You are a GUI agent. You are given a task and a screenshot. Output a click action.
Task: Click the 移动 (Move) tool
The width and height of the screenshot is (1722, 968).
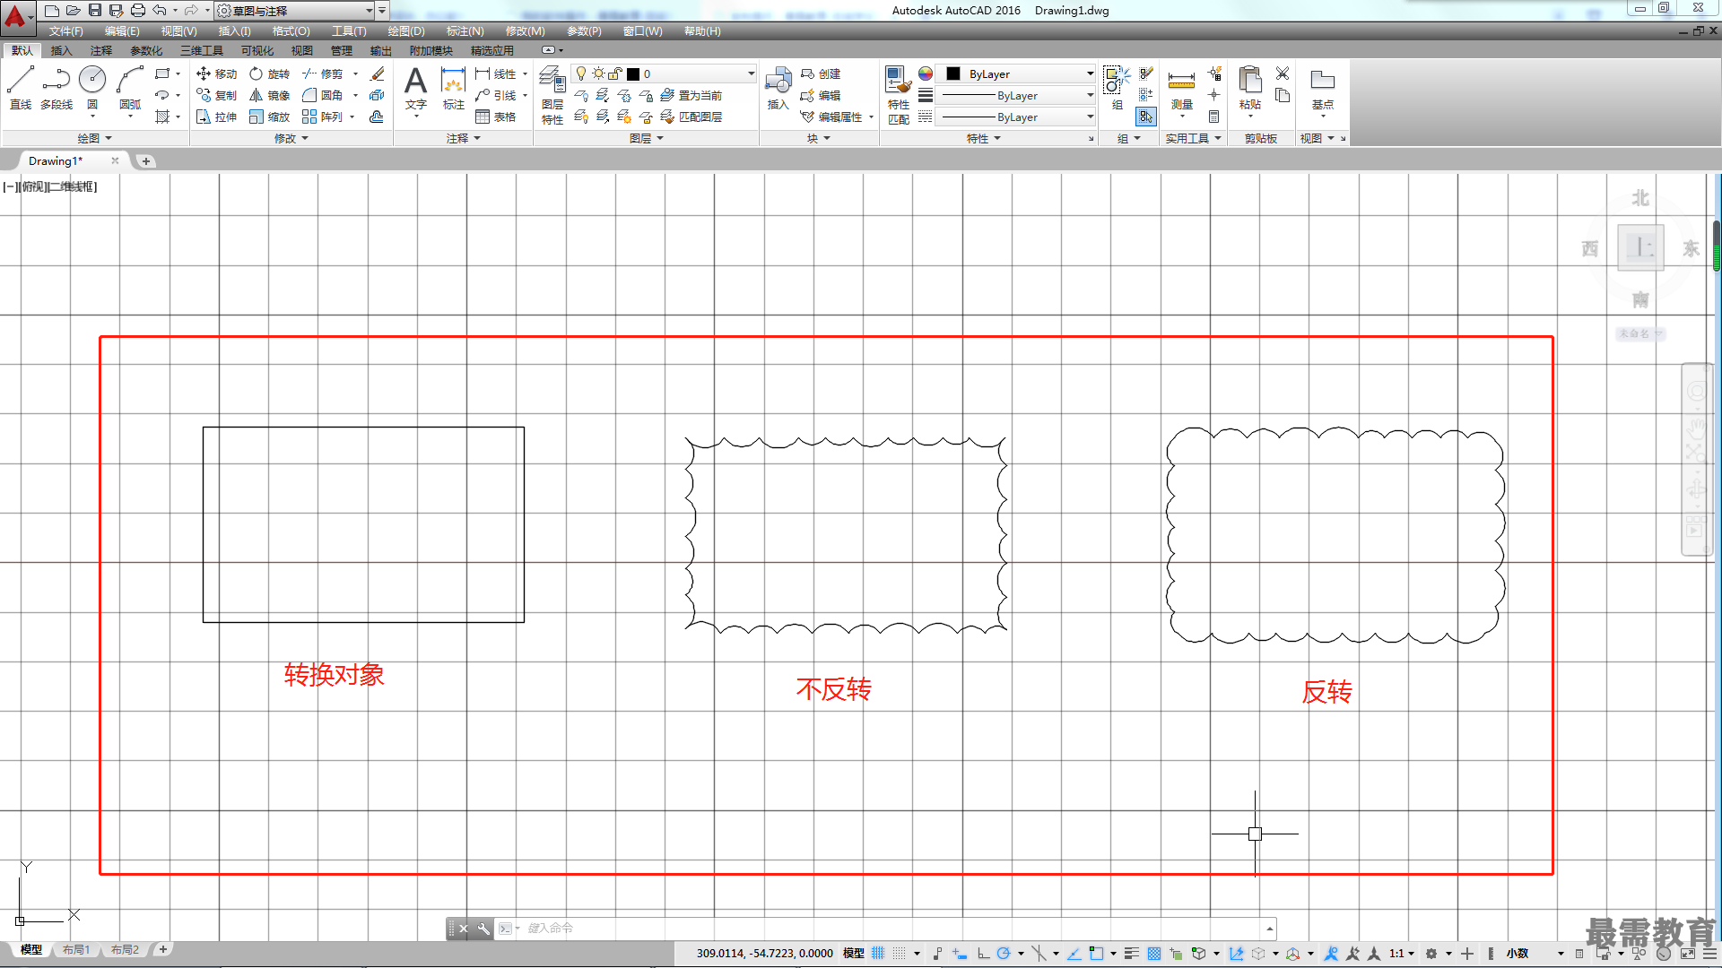click(216, 73)
